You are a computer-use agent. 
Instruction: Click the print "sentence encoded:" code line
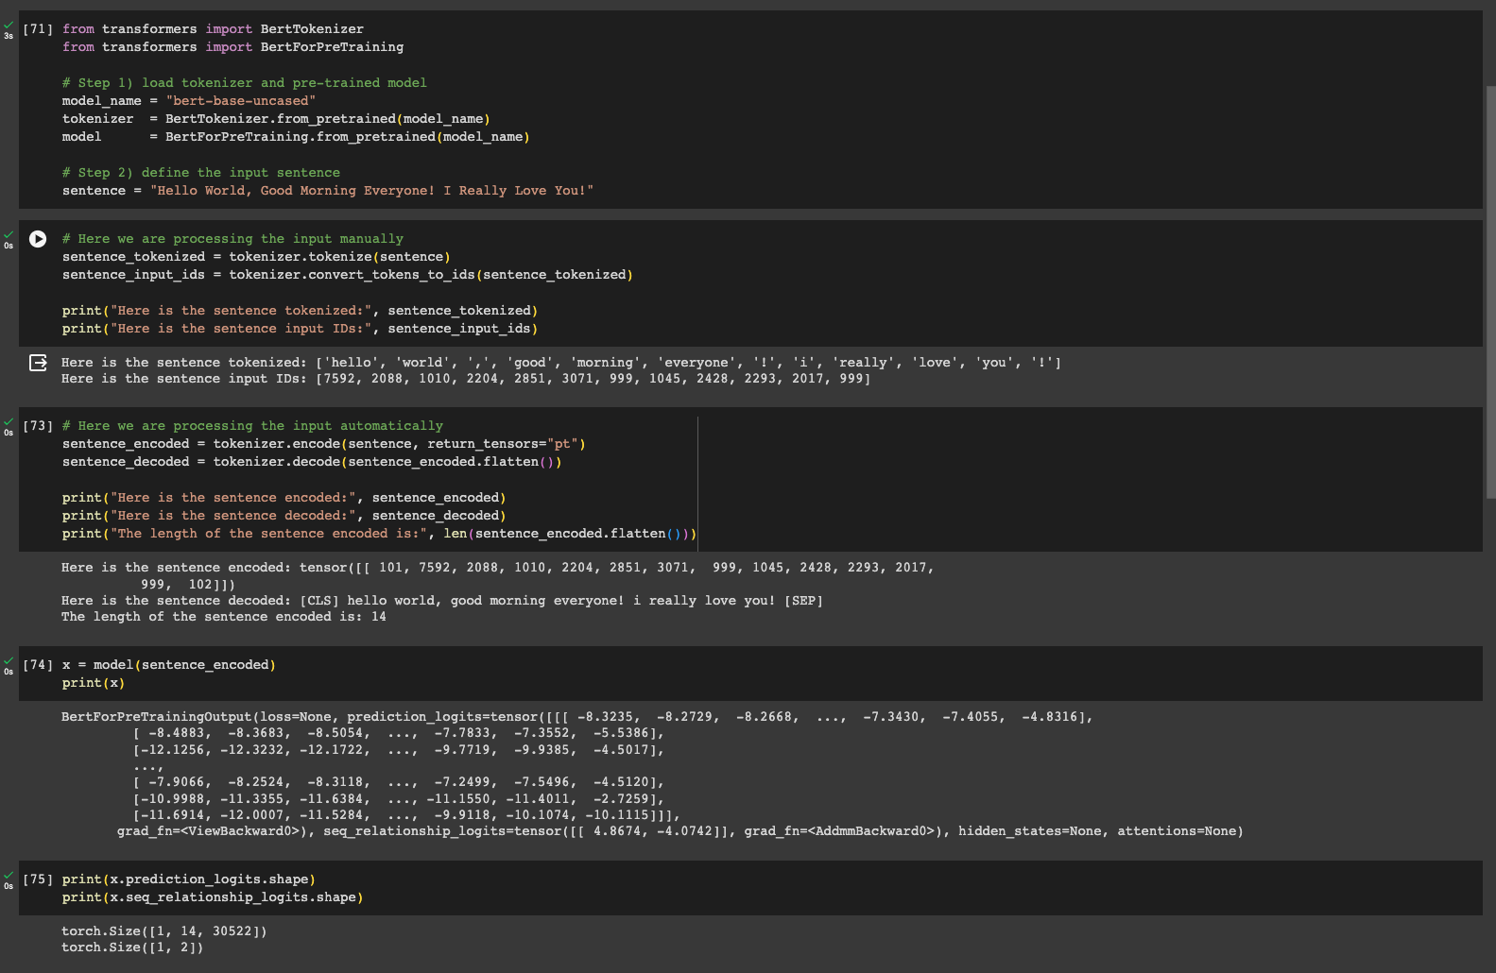(284, 498)
